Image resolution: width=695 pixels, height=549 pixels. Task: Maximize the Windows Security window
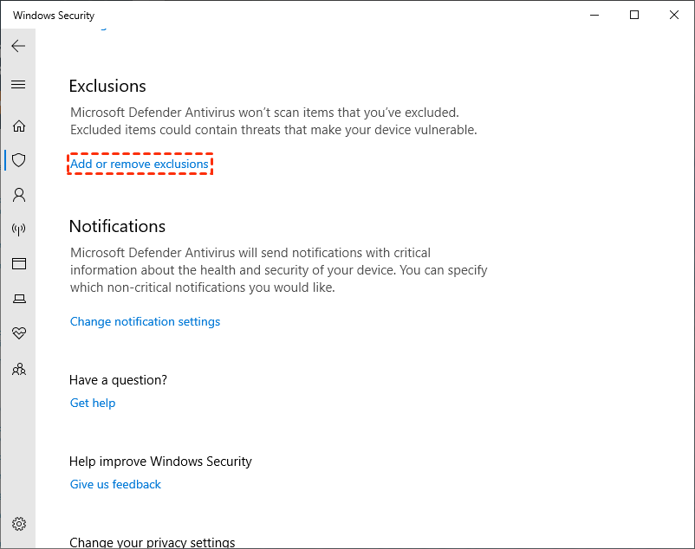click(634, 15)
